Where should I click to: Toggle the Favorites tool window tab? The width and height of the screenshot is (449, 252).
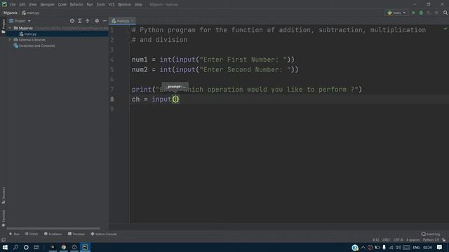click(x=4, y=218)
